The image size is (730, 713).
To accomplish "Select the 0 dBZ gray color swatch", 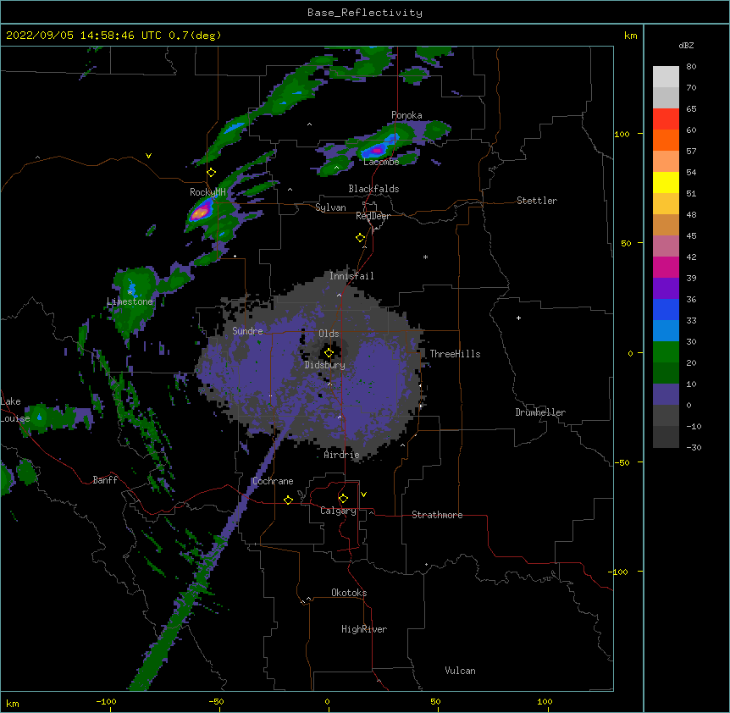I will click(x=666, y=416).
